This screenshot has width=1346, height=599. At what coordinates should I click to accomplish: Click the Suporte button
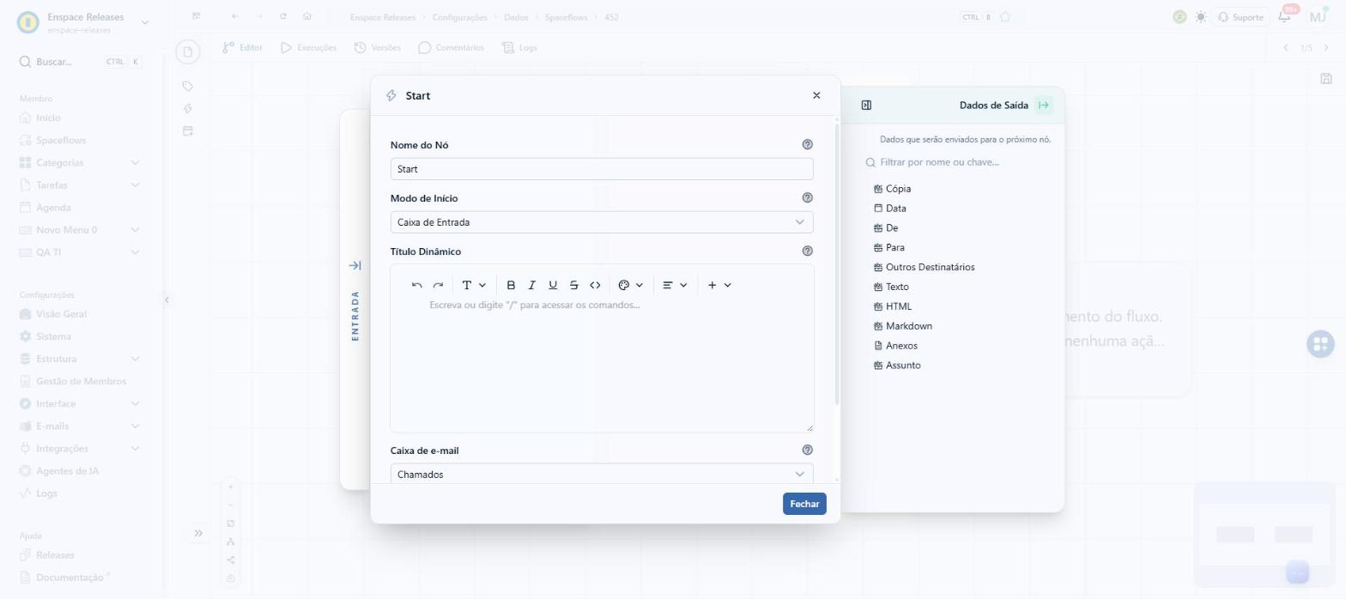(1240, 17)
